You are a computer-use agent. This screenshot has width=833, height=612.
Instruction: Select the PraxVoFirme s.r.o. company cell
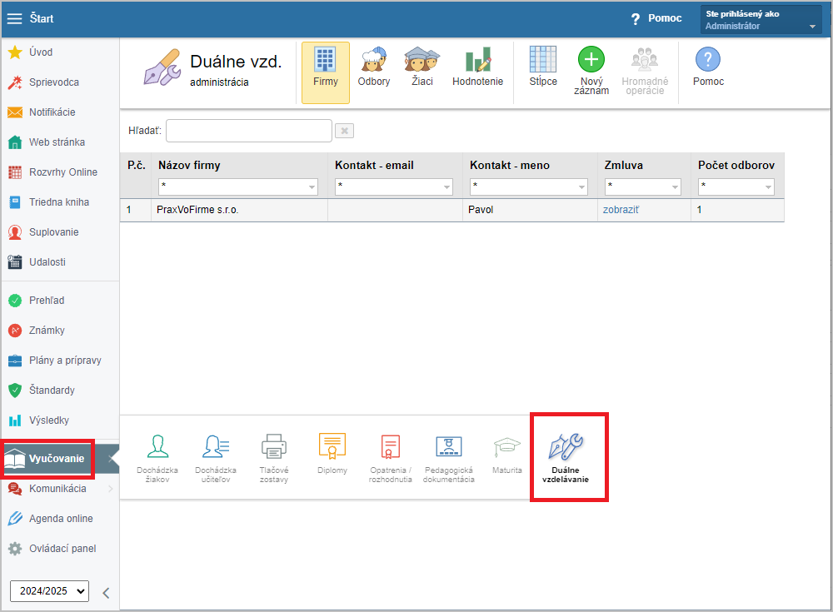pyautogui.click(x=240, y=210)
